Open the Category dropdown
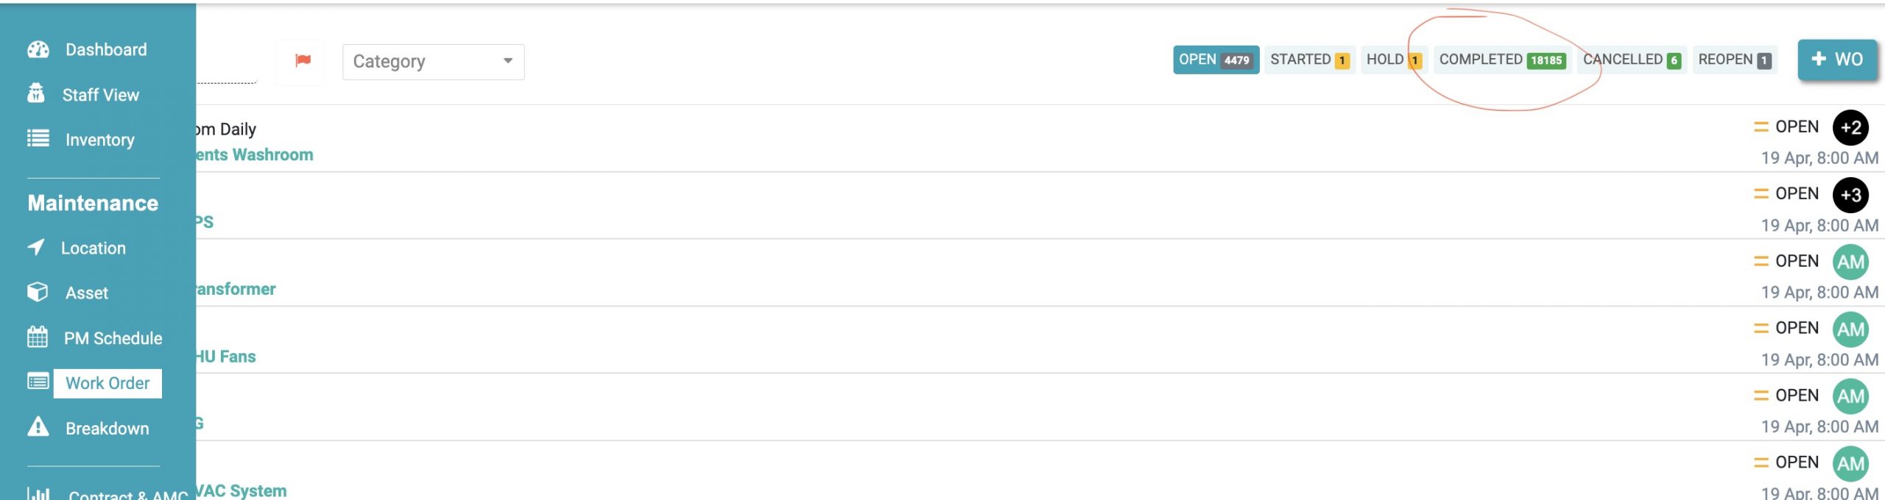 [x=433, y=62]
